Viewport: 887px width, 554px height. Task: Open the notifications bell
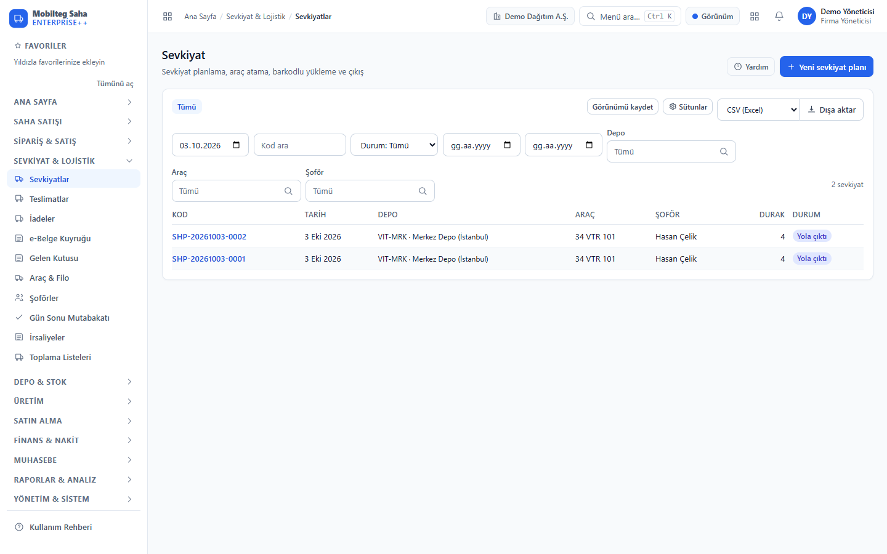coord(779,17)
